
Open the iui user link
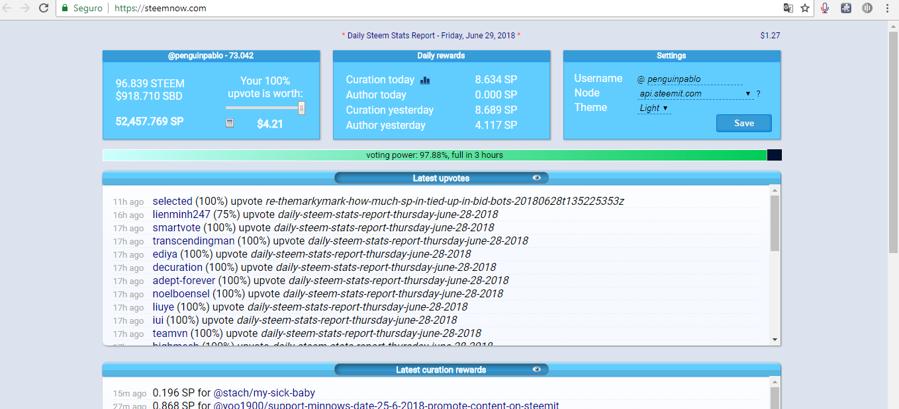(158, 320)
